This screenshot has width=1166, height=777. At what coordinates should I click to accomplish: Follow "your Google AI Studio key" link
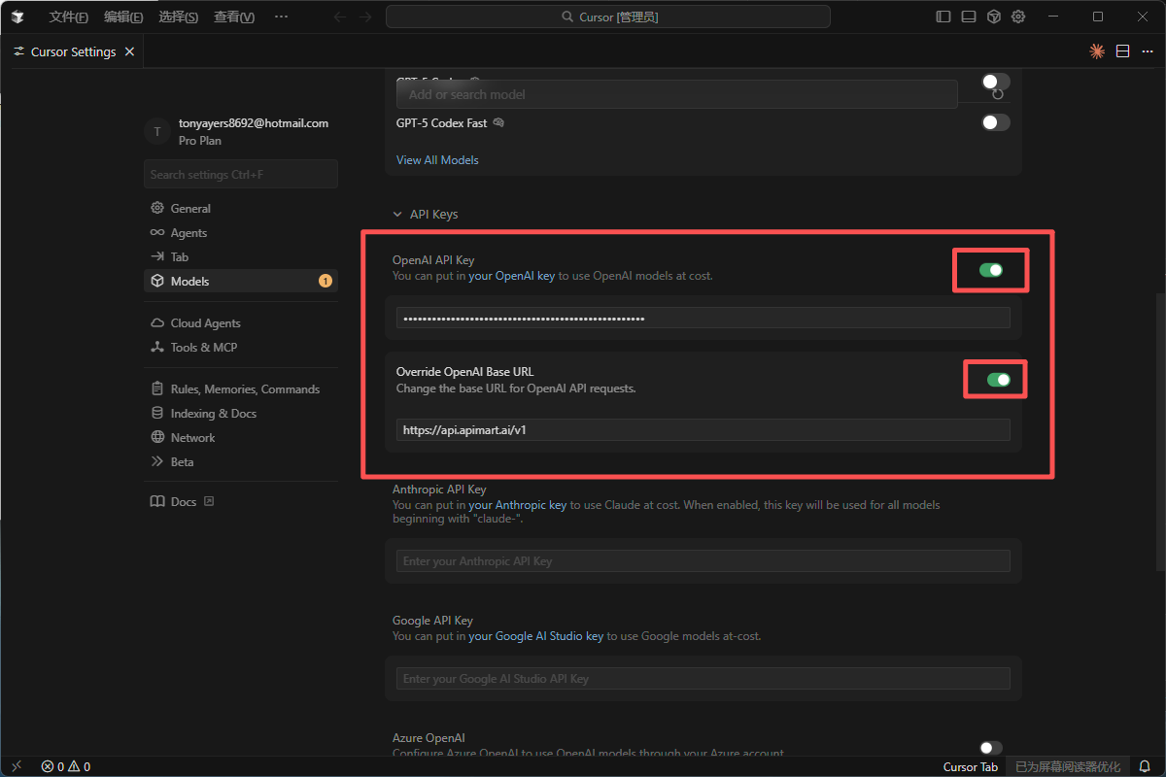(x=536, y=636)
